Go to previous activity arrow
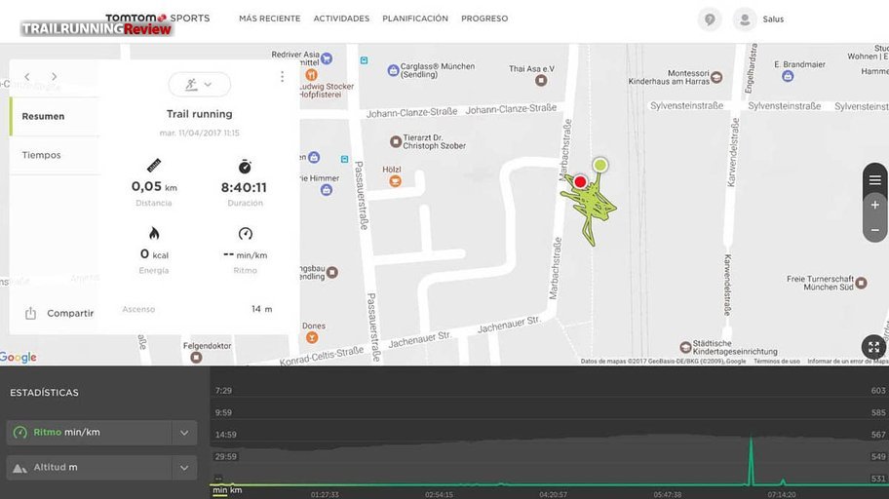Image resolution: width=889 pixels, height=499 pixels. 26,77
